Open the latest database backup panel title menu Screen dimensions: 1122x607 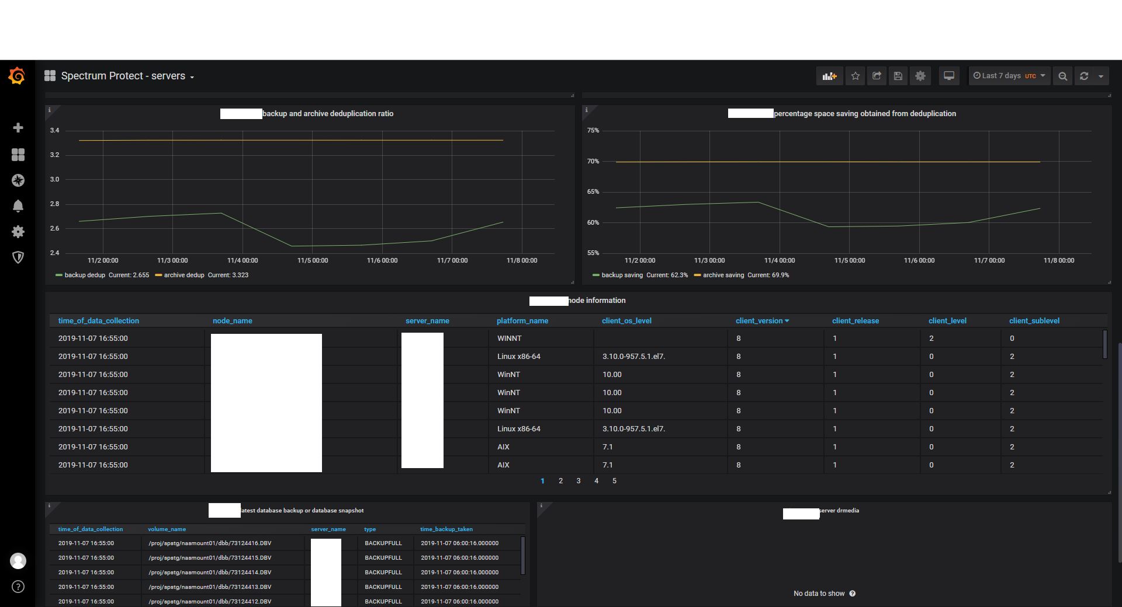click(x=302, y=511)
